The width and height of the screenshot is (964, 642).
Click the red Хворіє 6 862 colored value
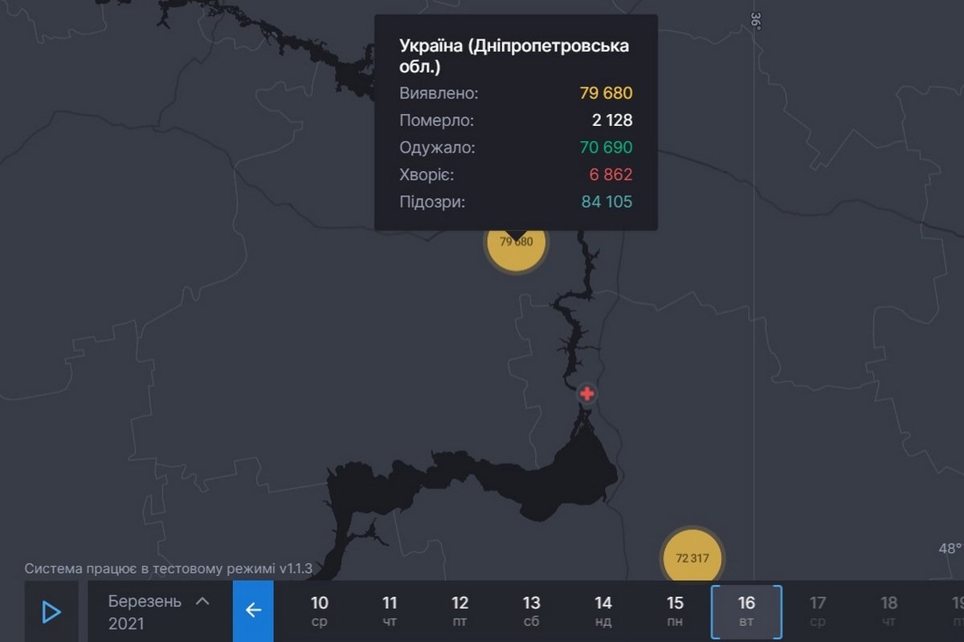[x=611, y=175]
